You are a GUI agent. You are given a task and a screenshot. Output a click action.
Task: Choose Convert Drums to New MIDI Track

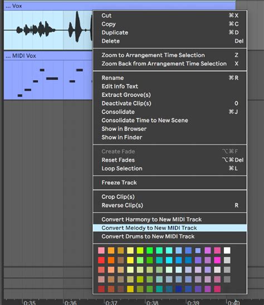click(x=170, y=237)
